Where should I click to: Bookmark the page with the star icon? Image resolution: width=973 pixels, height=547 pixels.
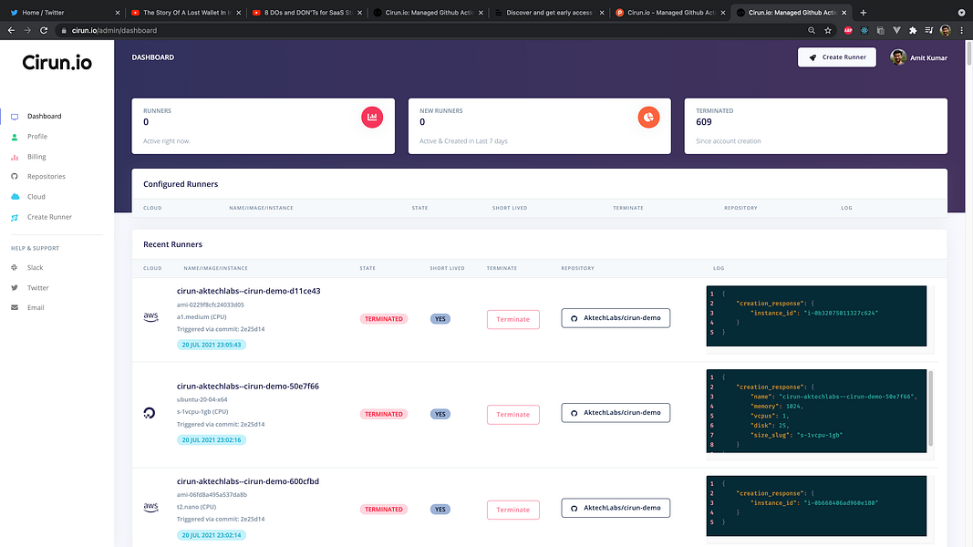point(828,30)
